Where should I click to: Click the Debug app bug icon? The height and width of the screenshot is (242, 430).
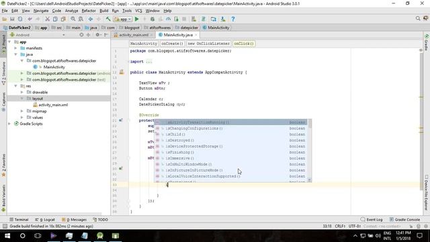pos(153,19)
